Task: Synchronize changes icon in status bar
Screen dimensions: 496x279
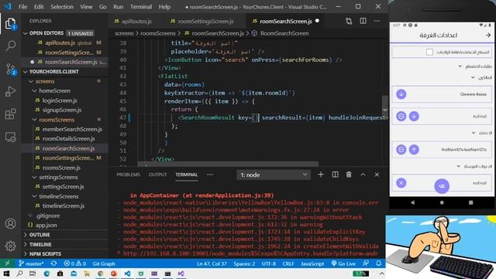Action: pyautogui.click(x=54, y=263)
